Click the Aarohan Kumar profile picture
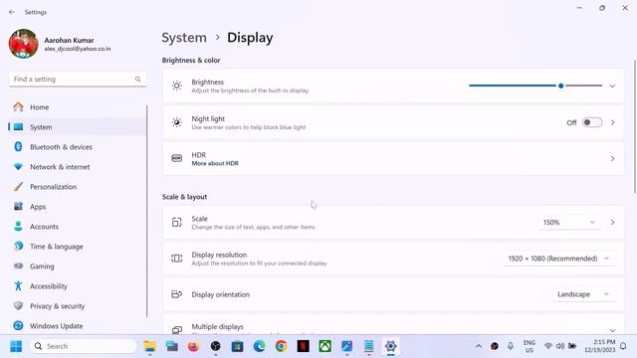 point(24,44)
